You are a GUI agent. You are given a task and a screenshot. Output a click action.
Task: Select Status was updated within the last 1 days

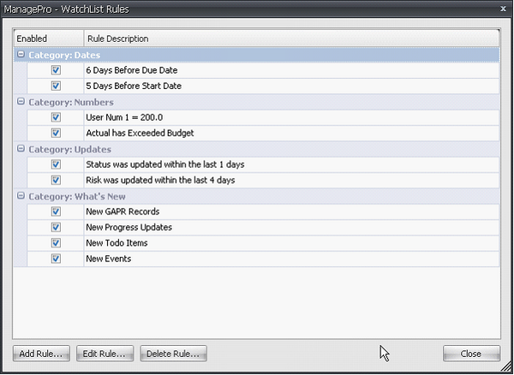click(165, 164)
